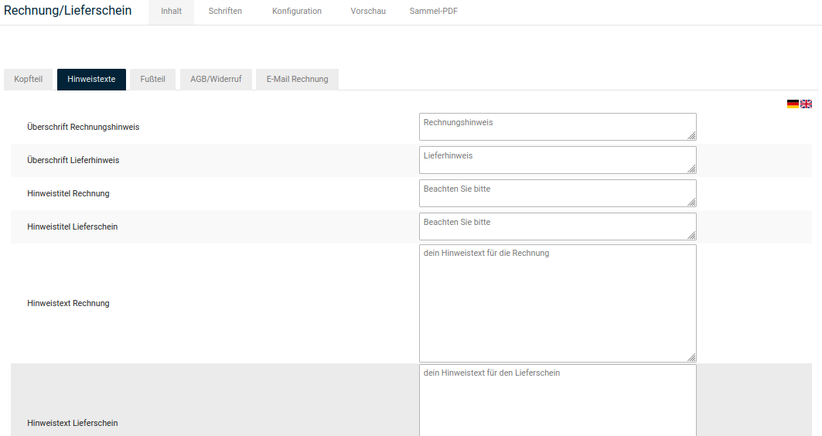Click resize handle of Hinweistext Rechnung textarea
The image size is (822, 436).
point(691,358)
